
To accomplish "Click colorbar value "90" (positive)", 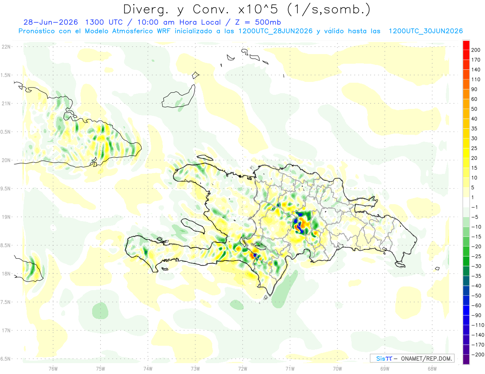I will pos(475,89).
